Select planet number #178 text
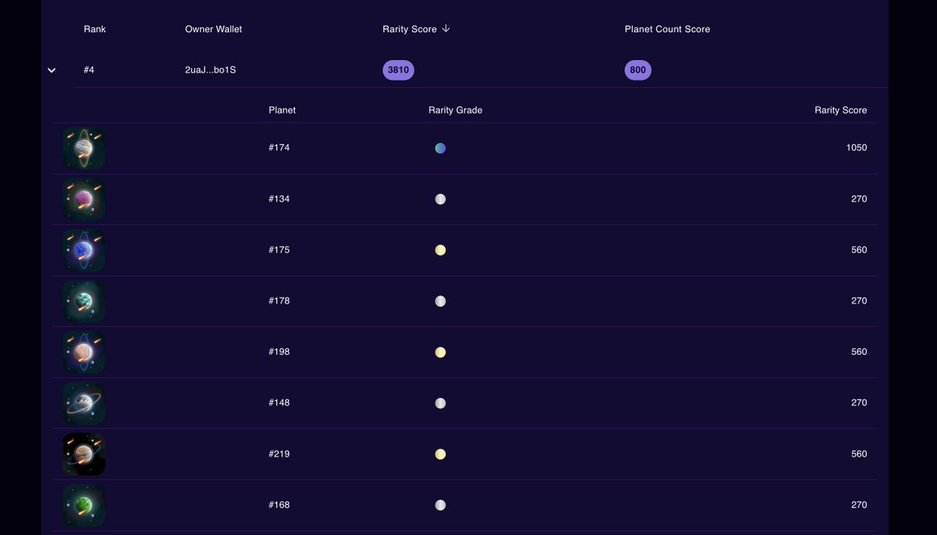 coord(279,301)
